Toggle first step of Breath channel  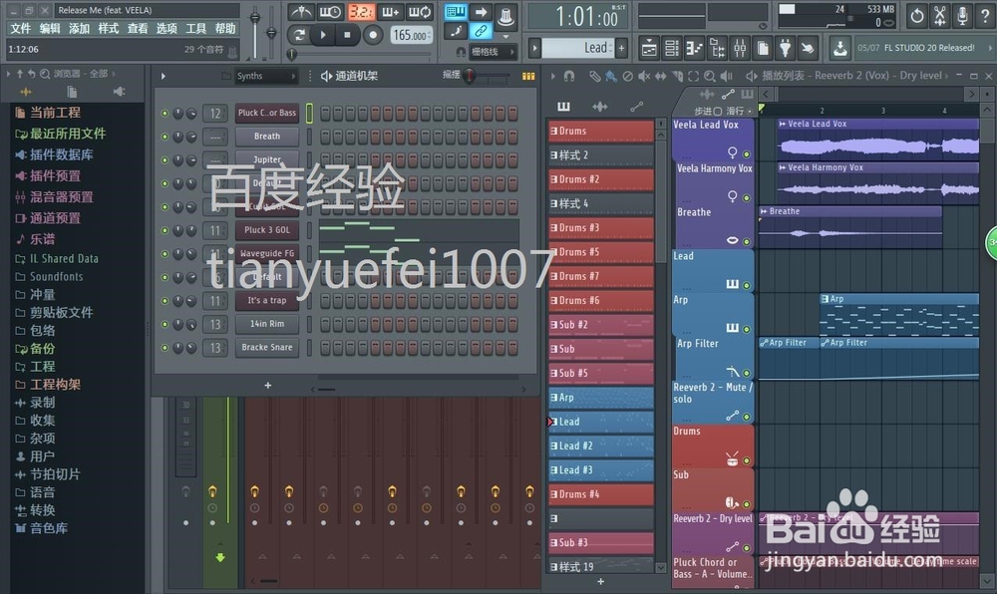tap(326, 137)
